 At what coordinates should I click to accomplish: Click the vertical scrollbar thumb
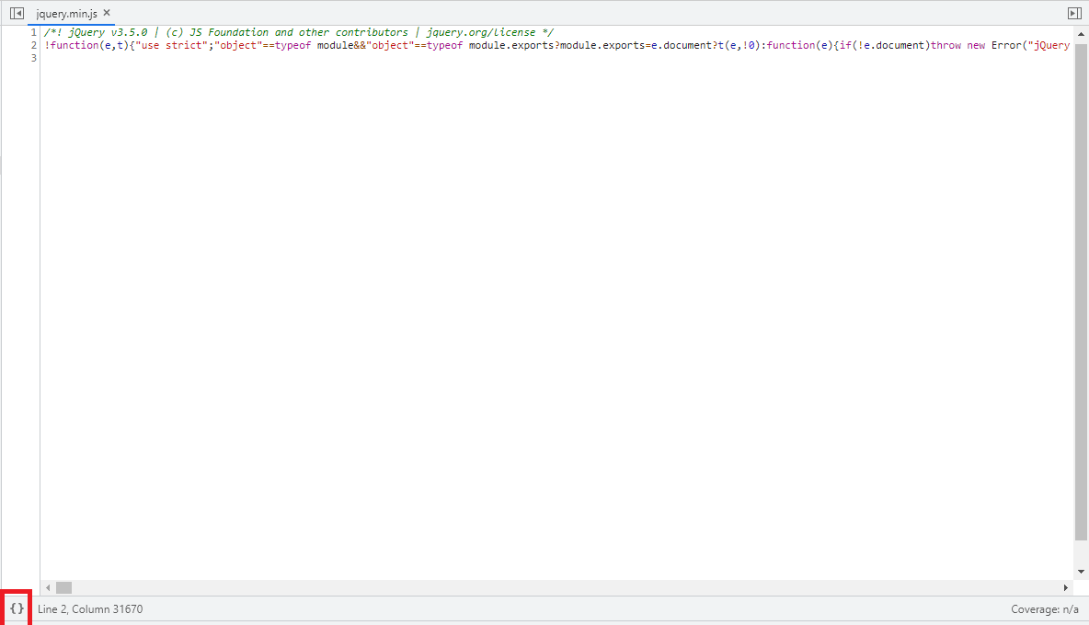1081,291
